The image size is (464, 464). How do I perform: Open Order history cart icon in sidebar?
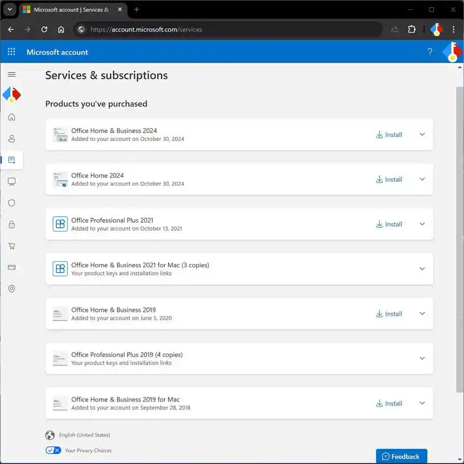tap(12, 246)
